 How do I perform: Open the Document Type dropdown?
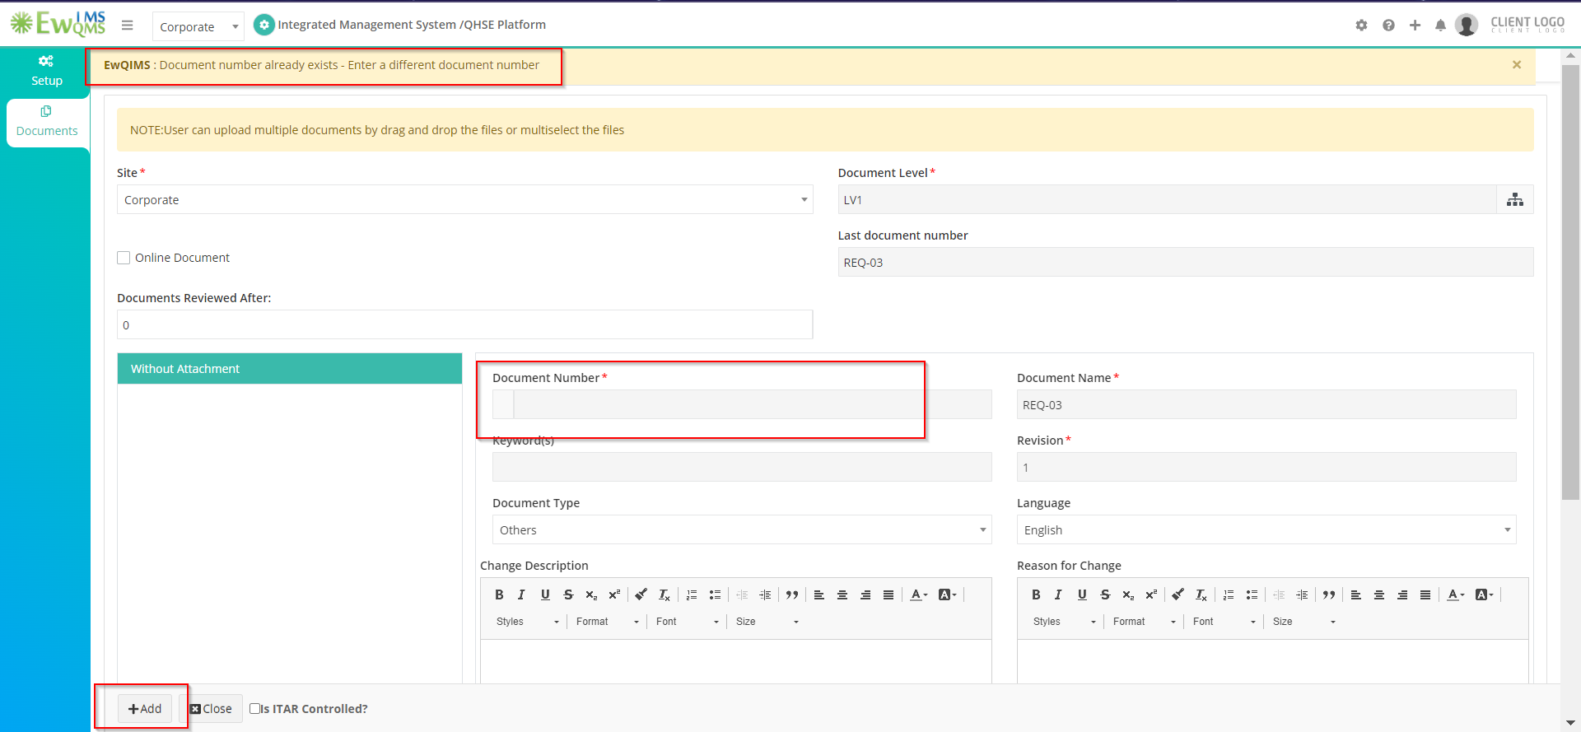(x=742, y=529)
